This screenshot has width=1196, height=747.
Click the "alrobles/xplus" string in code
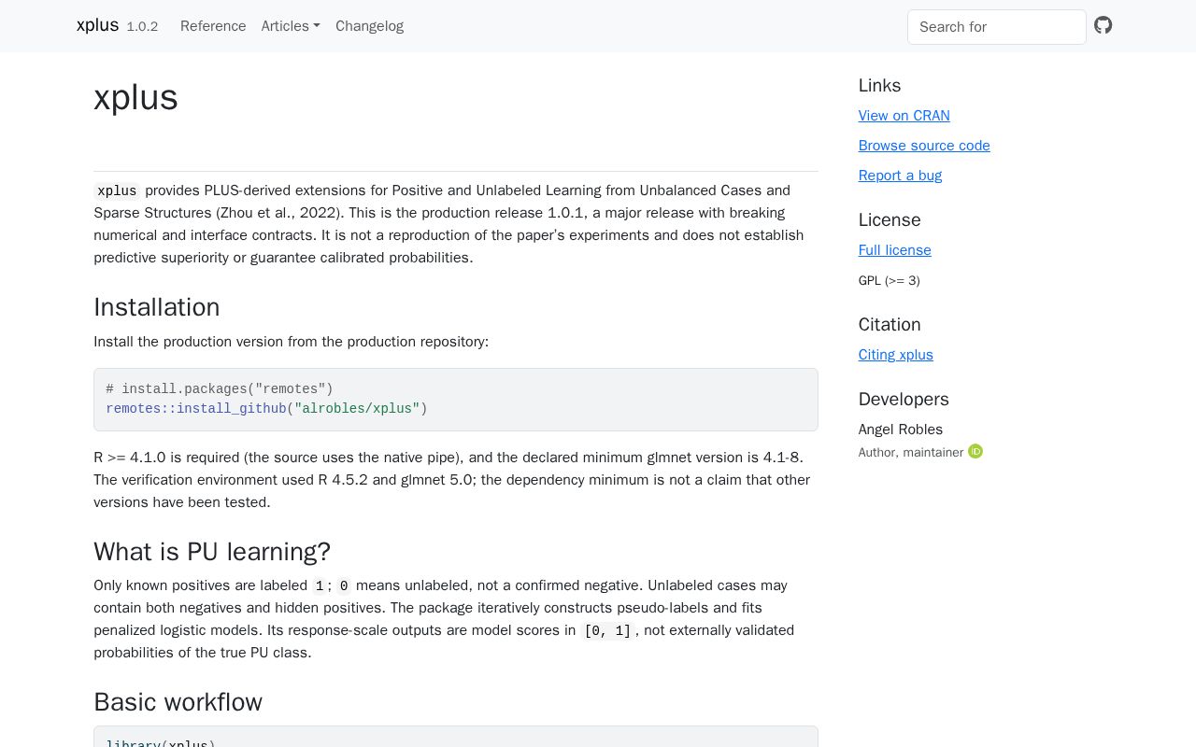coord(357,409)
